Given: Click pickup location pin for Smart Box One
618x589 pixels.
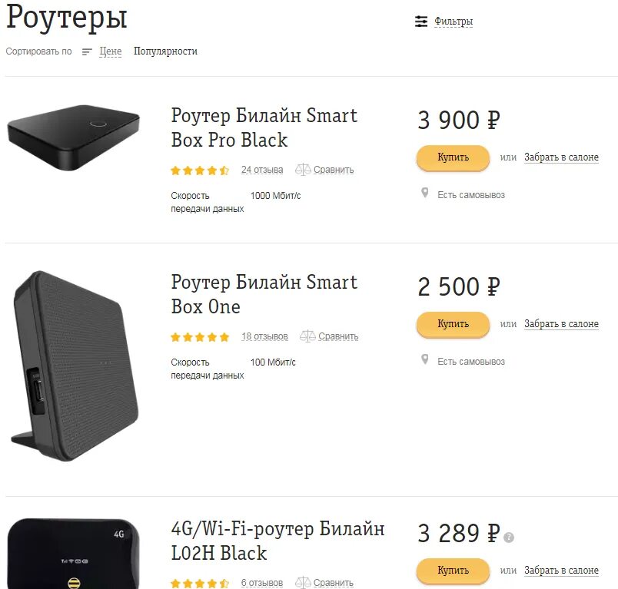Looking at the screenshot, I should tap(424, 359).
